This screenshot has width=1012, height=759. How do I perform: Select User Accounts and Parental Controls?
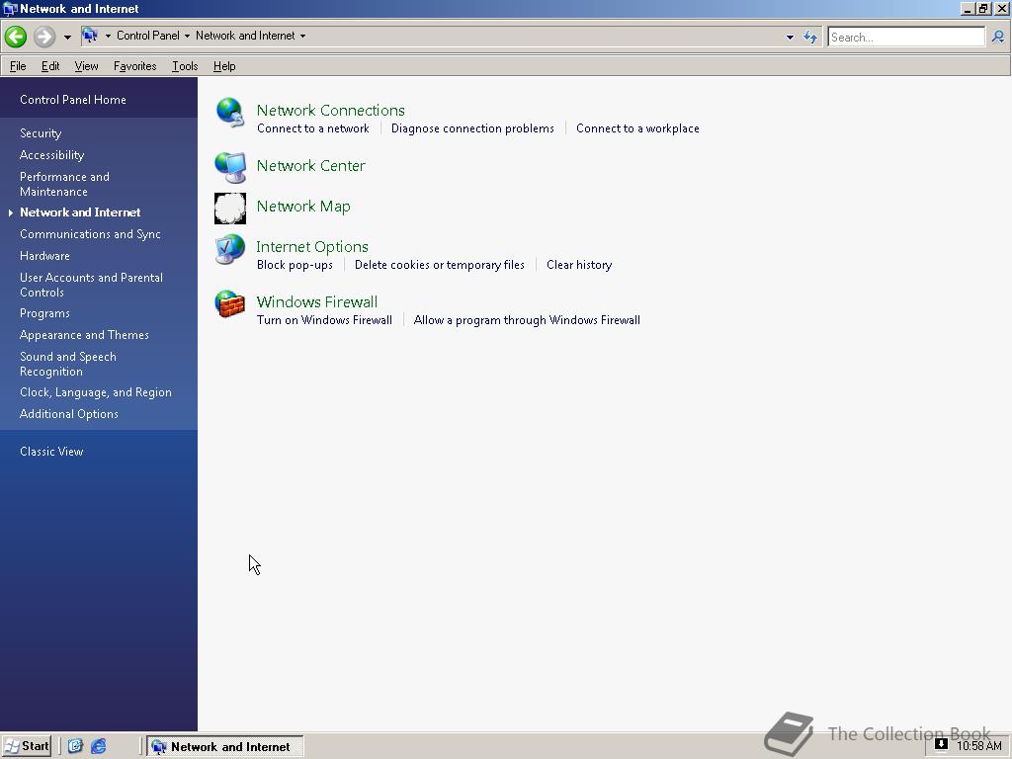pyautogui.click(x=91, y=285)
